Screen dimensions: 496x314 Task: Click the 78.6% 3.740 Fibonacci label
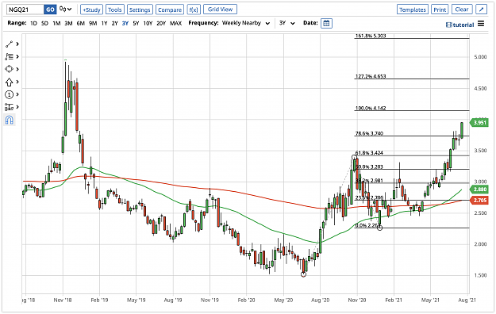(x=369, y=133)
